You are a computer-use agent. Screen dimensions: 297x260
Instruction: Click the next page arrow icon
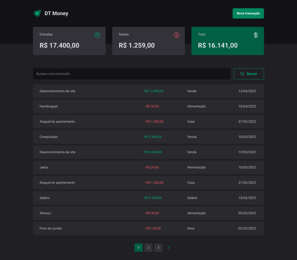tap(168, 248)
